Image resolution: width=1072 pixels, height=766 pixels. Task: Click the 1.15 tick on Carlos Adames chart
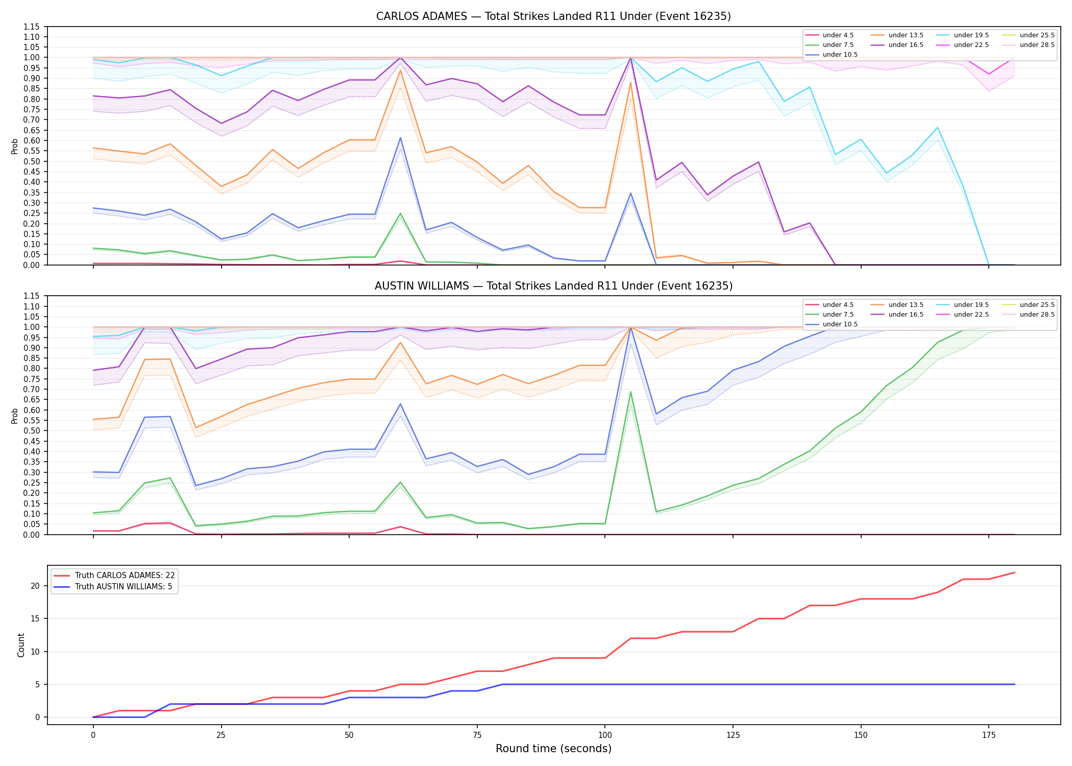32,27
